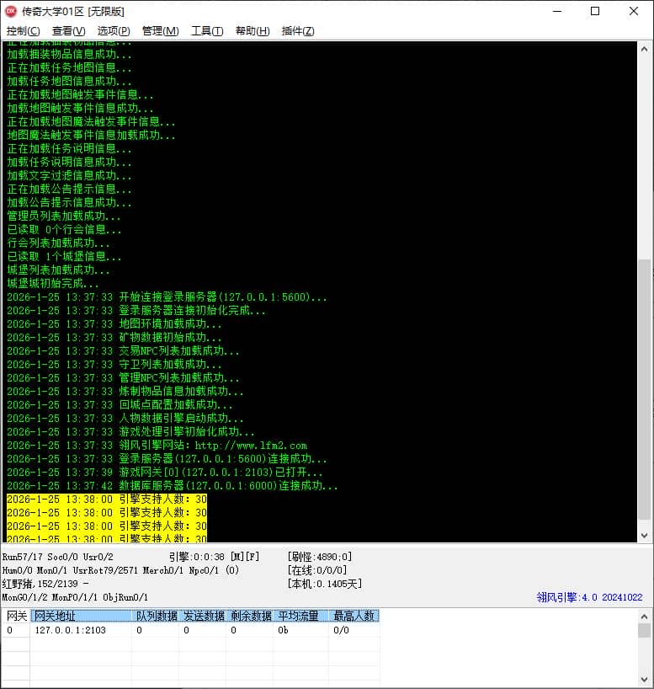
Task: Click the log panel scrollbar thumb
Action: click(644, 389)
